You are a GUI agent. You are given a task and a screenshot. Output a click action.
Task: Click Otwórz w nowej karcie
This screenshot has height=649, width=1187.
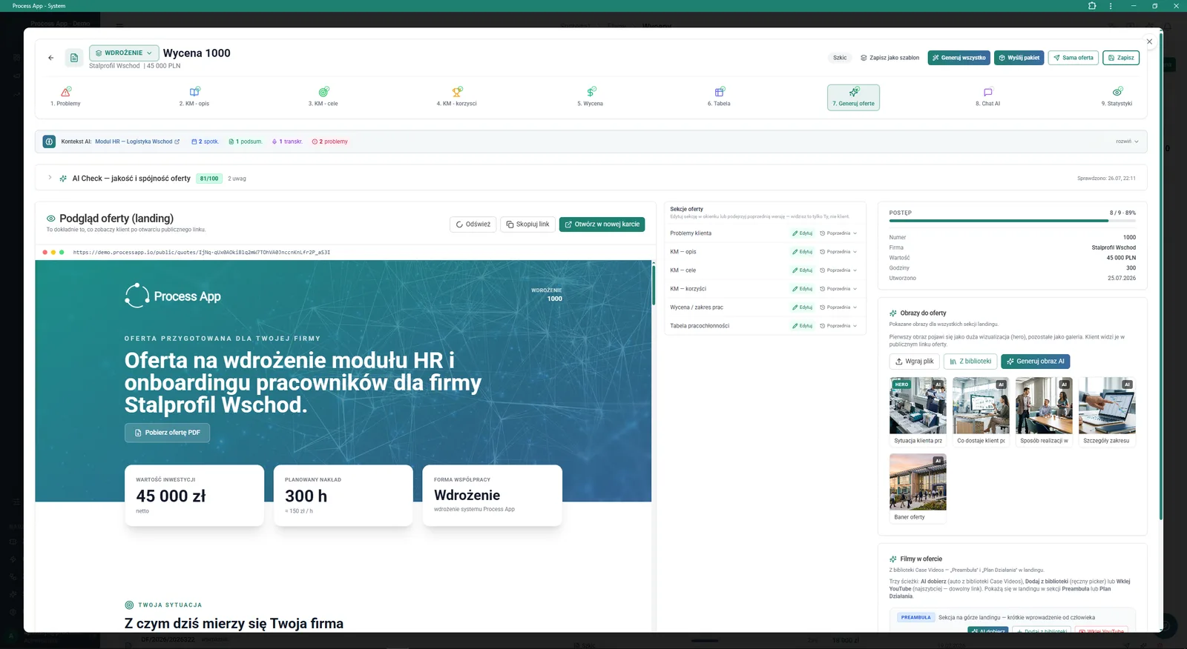[602, 224]
